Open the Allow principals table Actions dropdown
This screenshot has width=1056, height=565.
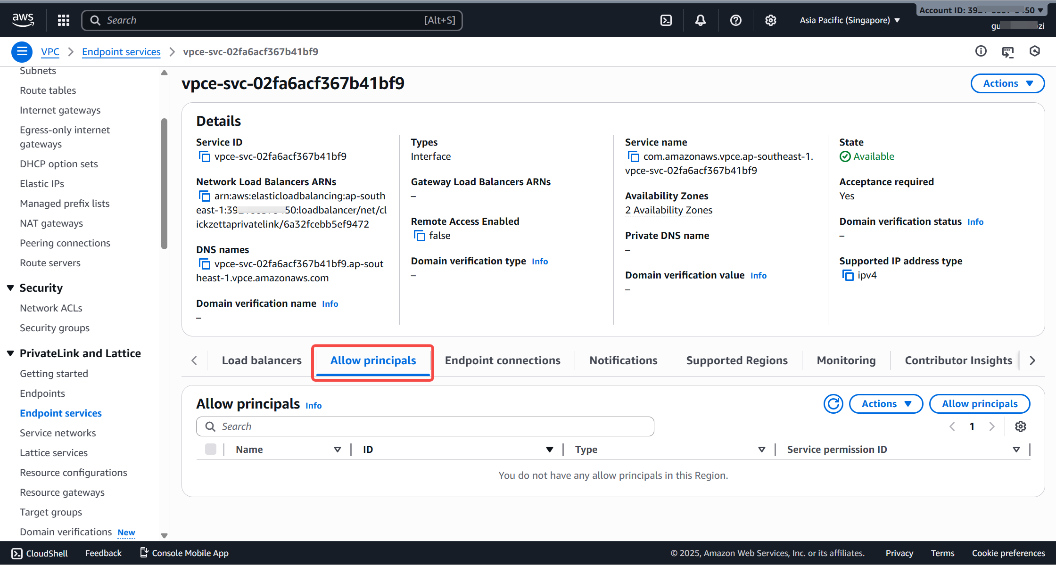pos(885,404)
